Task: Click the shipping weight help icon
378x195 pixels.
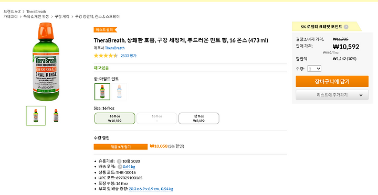Action: pos(120,167)
